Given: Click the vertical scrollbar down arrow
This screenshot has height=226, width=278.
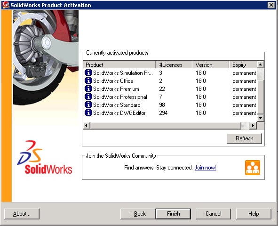Looking at the screenshot, I should (x=260, y=118).
